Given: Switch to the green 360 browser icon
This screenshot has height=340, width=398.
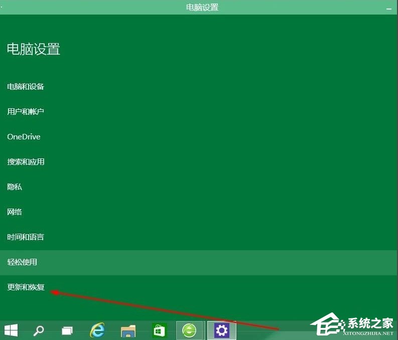Looking at the screenshot, I should 189,330.
